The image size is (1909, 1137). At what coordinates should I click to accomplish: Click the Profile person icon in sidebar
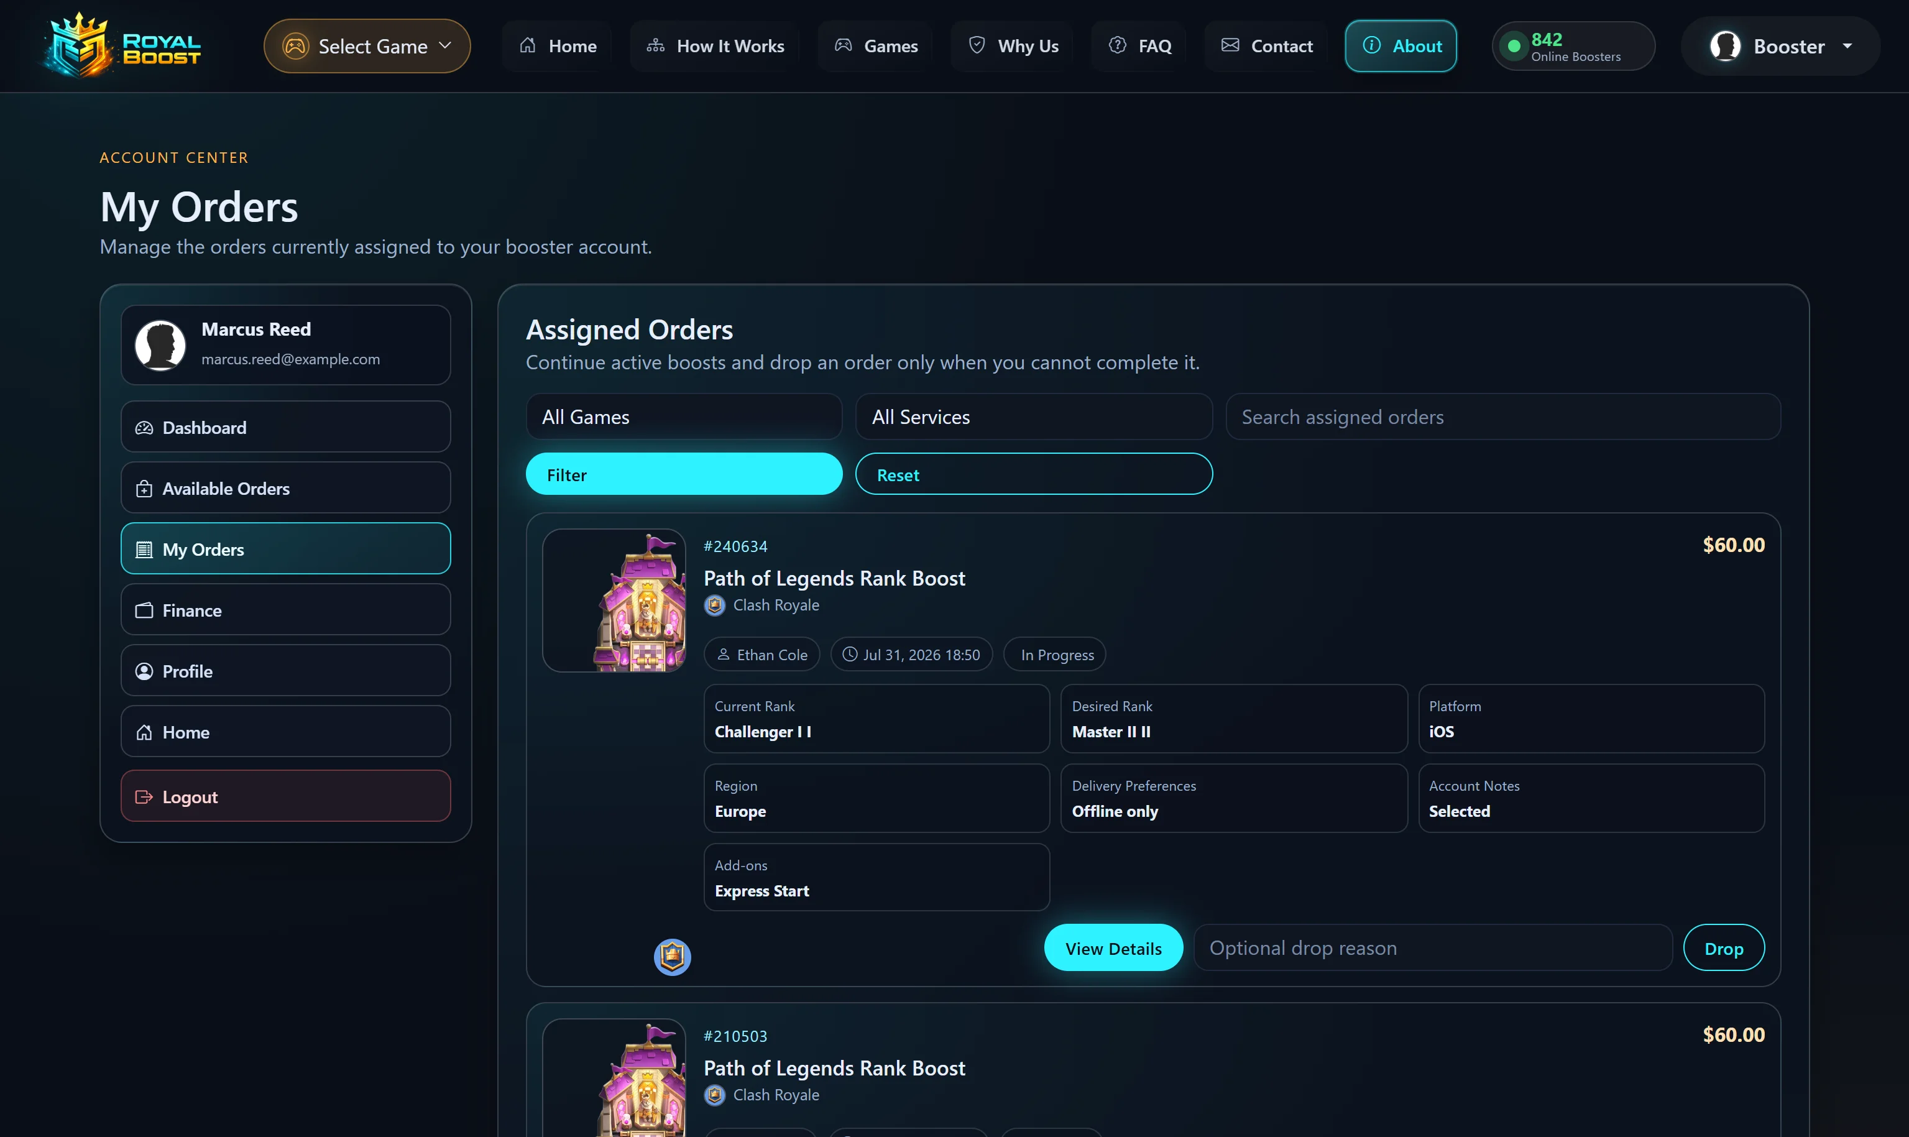click(x=144, y=671)
